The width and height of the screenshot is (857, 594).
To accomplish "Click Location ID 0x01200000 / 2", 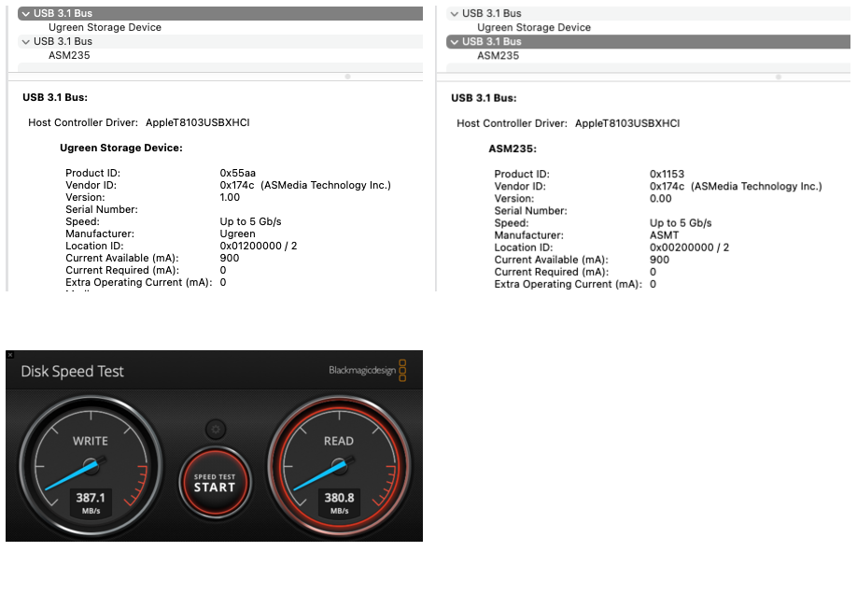I will [259, 246].
